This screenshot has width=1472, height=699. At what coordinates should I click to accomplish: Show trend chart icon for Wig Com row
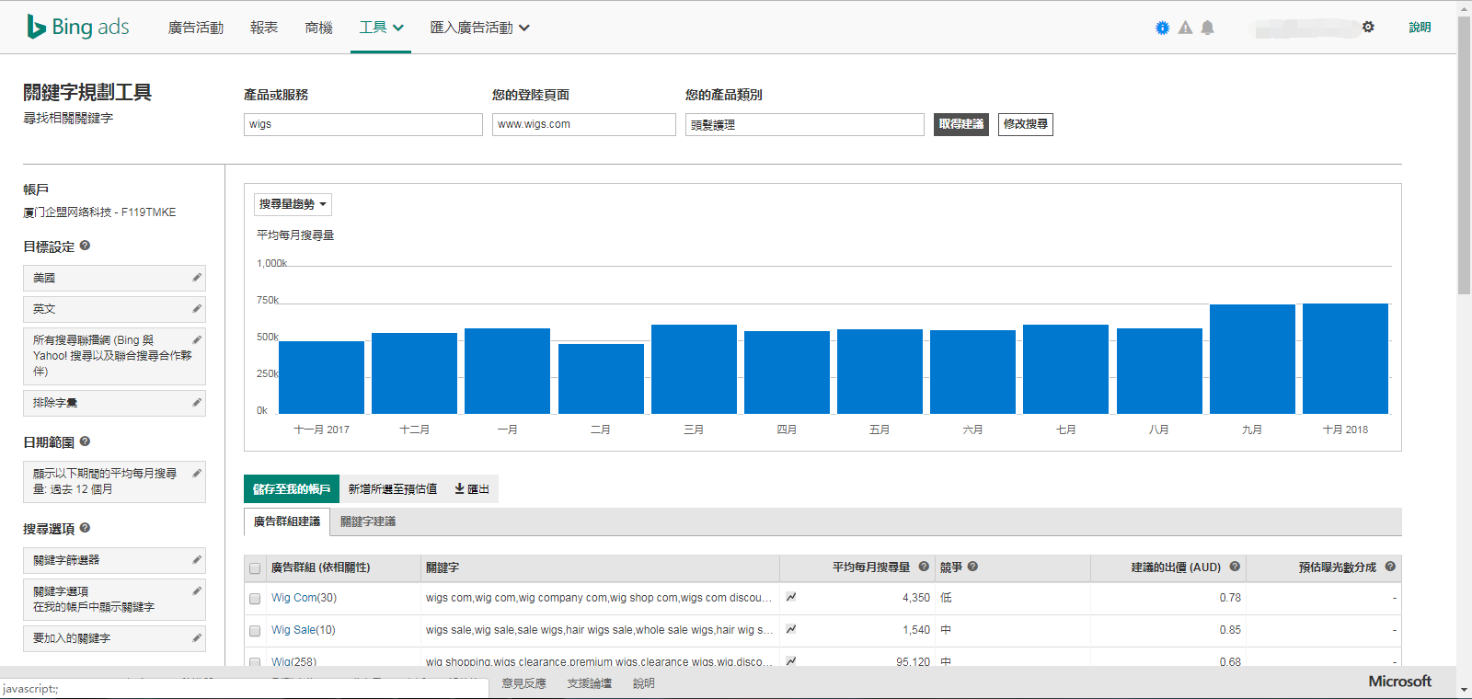click(790, 597)
